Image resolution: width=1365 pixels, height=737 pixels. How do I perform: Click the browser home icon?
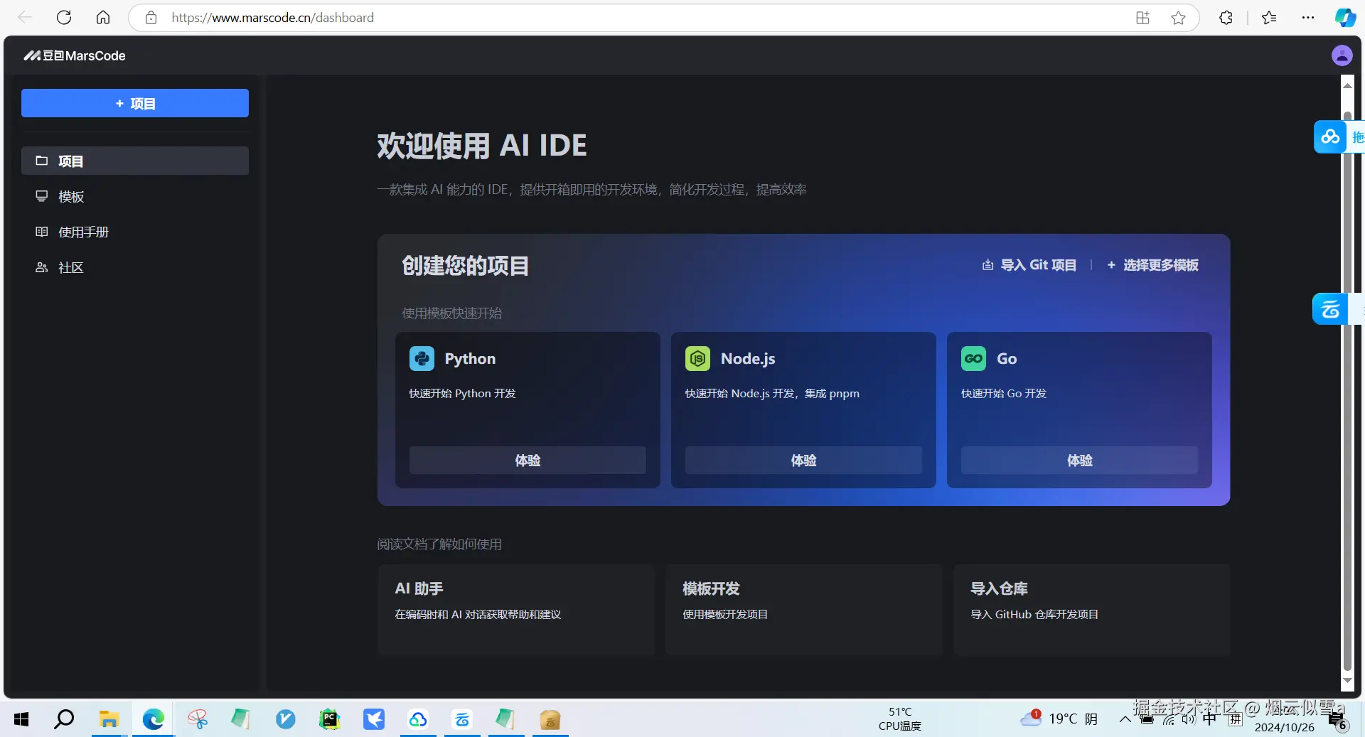click(103, 18)
